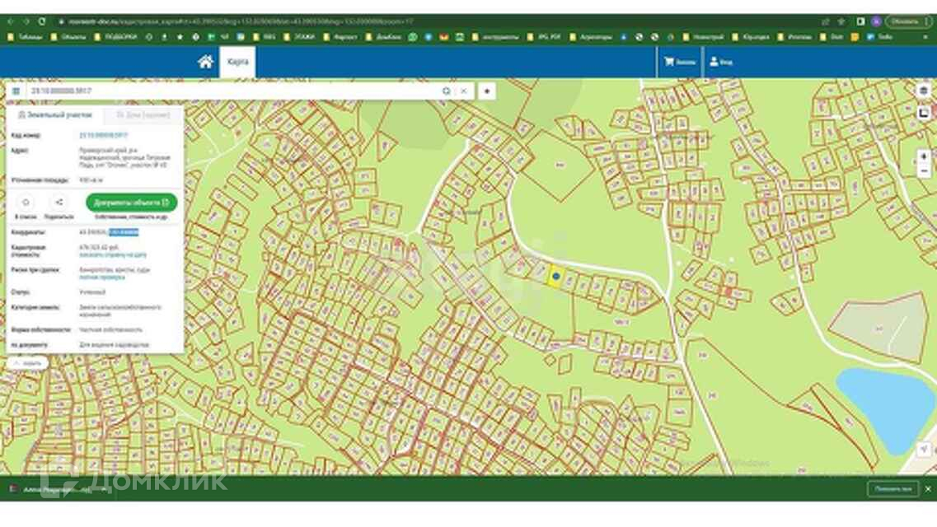The width and height of the screenshot is (937, 527).
Task: Open downloaded file chip in downloads bar
Action: click(x=58, y=489)
